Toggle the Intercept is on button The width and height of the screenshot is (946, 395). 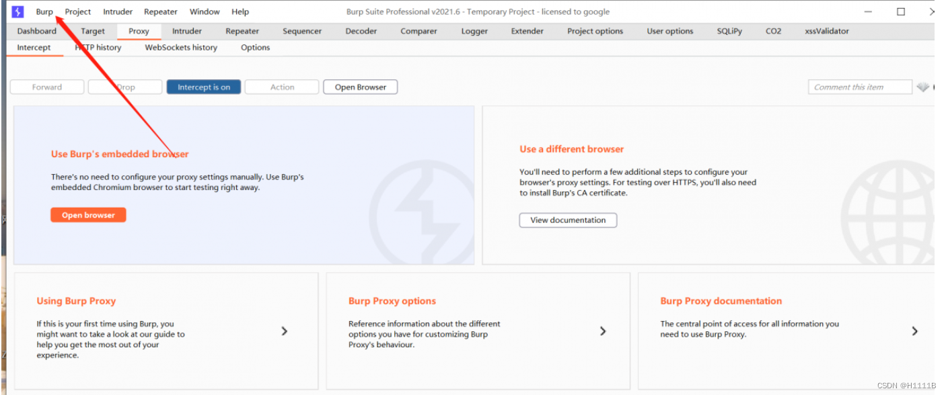pyautogui.click(x=204, y=87)
